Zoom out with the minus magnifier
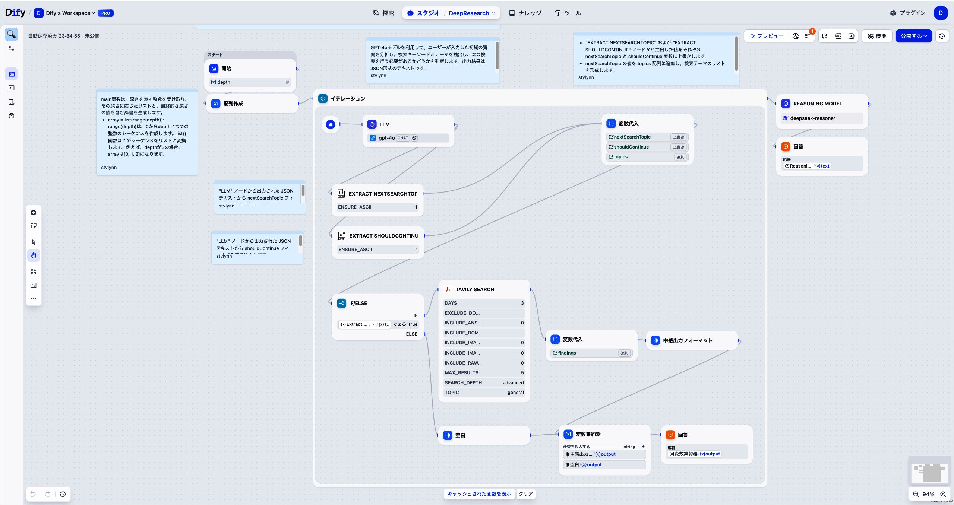This screenshot has width=954, height=505. tap(916, 494)
